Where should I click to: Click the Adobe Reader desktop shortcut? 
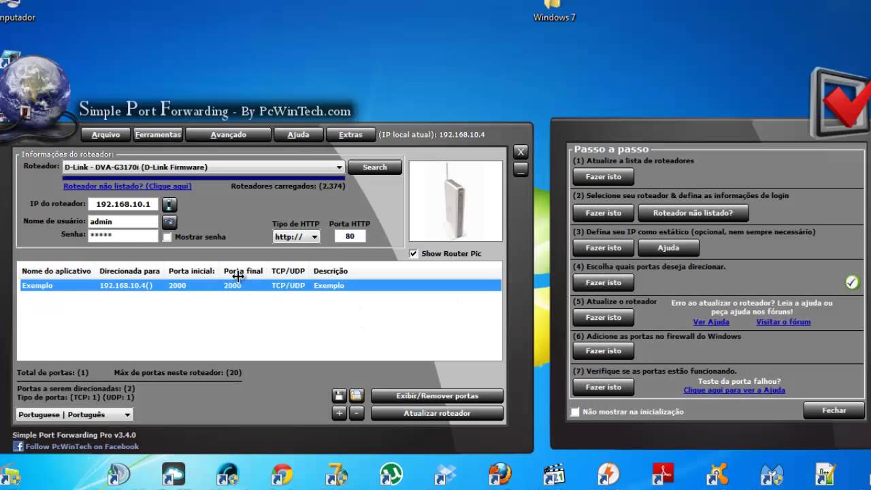(662, 475)
